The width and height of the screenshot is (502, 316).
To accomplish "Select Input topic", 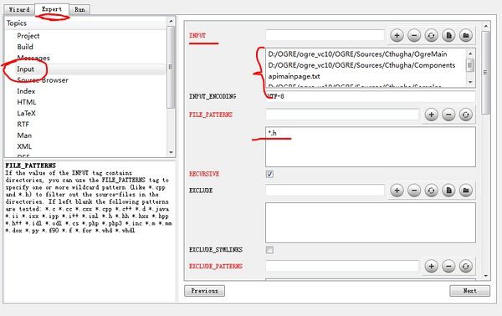I will (26, 69).
